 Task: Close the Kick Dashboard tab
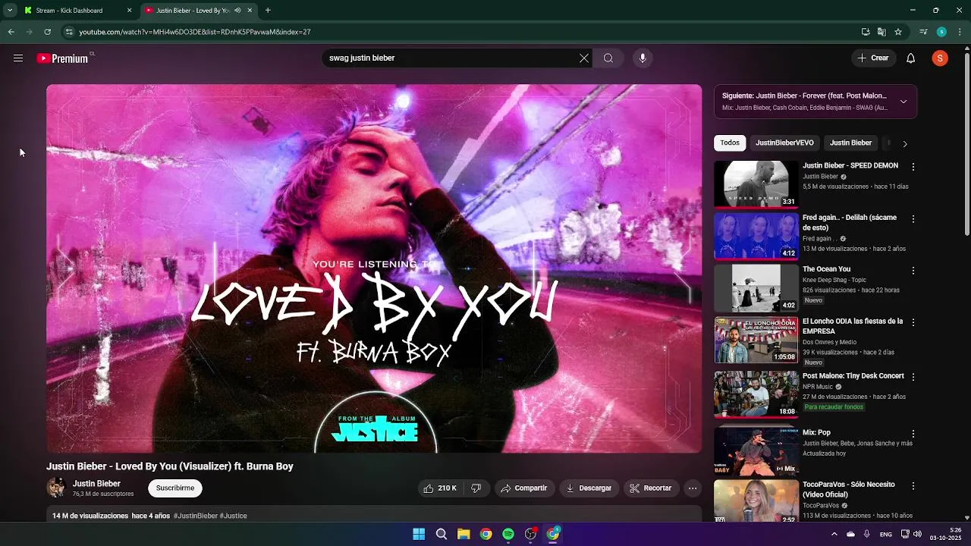point(129,11)
